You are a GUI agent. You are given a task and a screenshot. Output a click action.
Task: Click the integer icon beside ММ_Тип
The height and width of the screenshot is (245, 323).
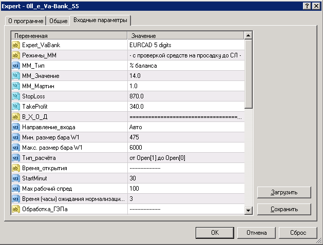[x=16, y=66]
